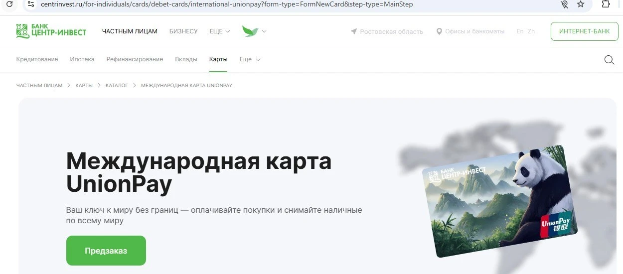Viewport: 623px width, 274px height.
Task: Go to КАТАЛОГ breadcrumb
Action: click(117, 86)
